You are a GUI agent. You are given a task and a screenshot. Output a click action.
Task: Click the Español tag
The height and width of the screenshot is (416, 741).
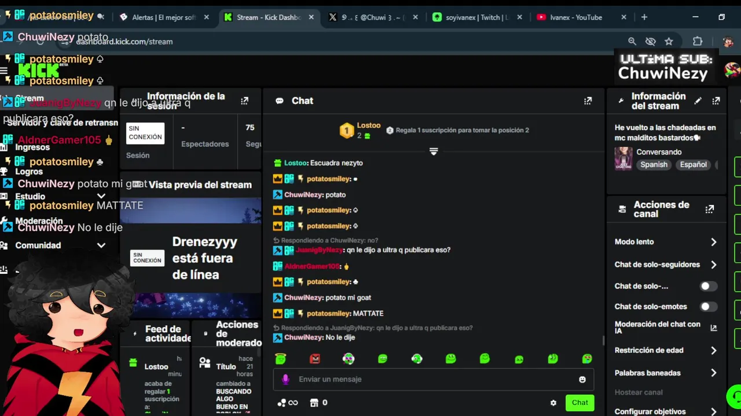pyautogui.click(x=693, y=165)
